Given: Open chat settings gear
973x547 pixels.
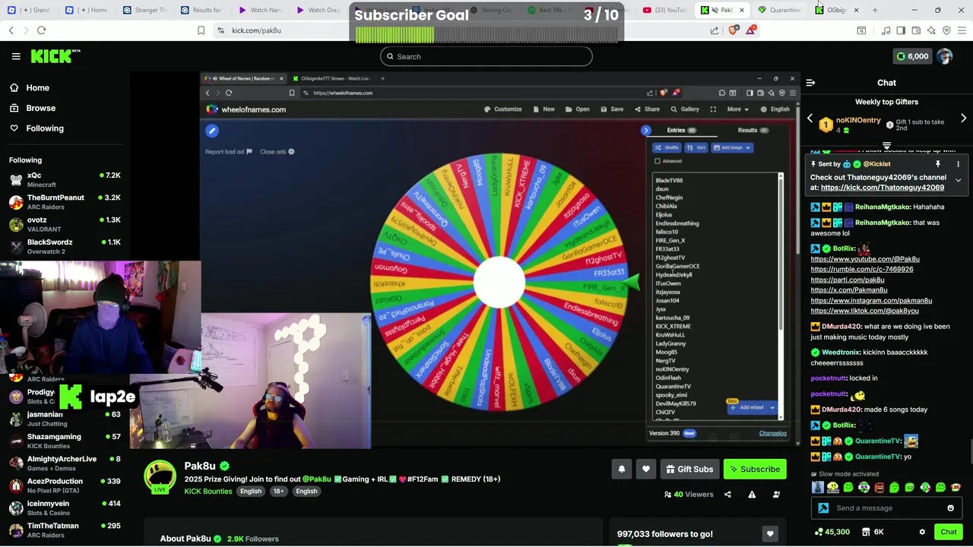Looking at the screenshot, I should 922,532.
